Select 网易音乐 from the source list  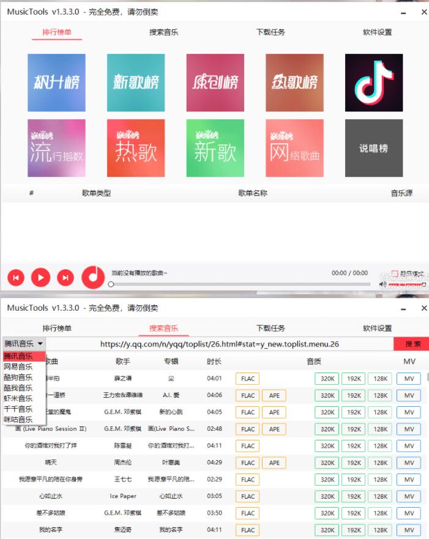point(24,367)
